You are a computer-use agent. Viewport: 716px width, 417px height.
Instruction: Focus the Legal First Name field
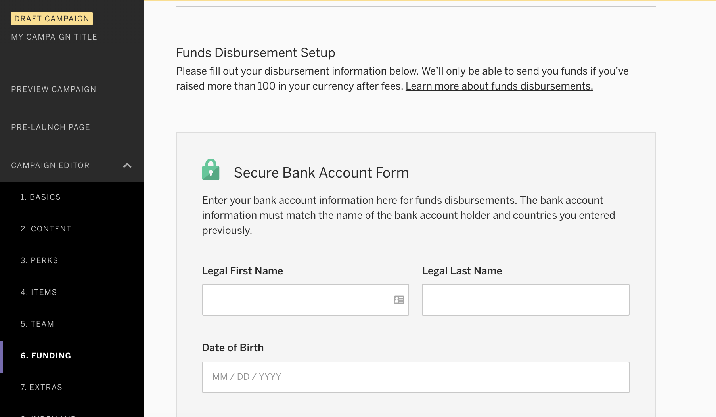click(305, 300)
